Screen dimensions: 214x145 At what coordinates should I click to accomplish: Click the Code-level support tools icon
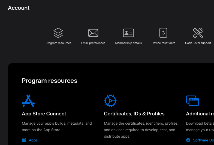click(x=198, y=33)
